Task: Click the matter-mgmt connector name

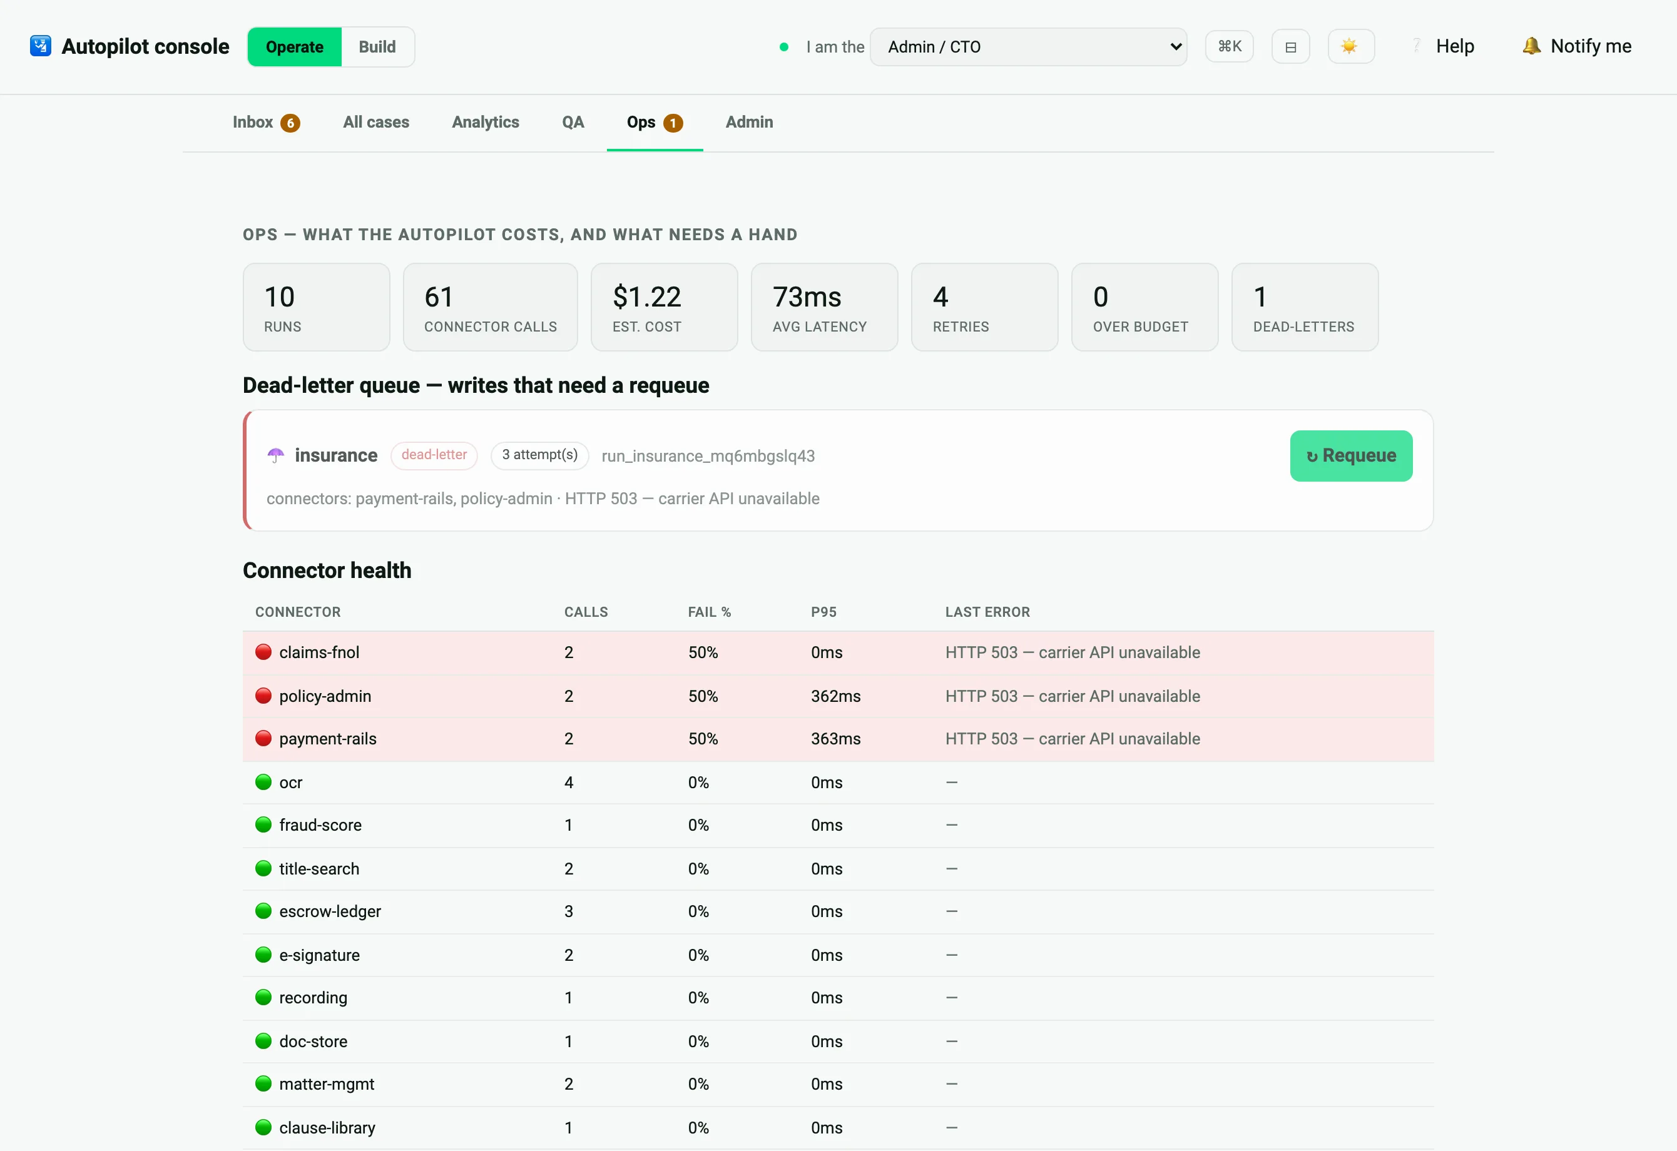Action: click(326, 1084)
